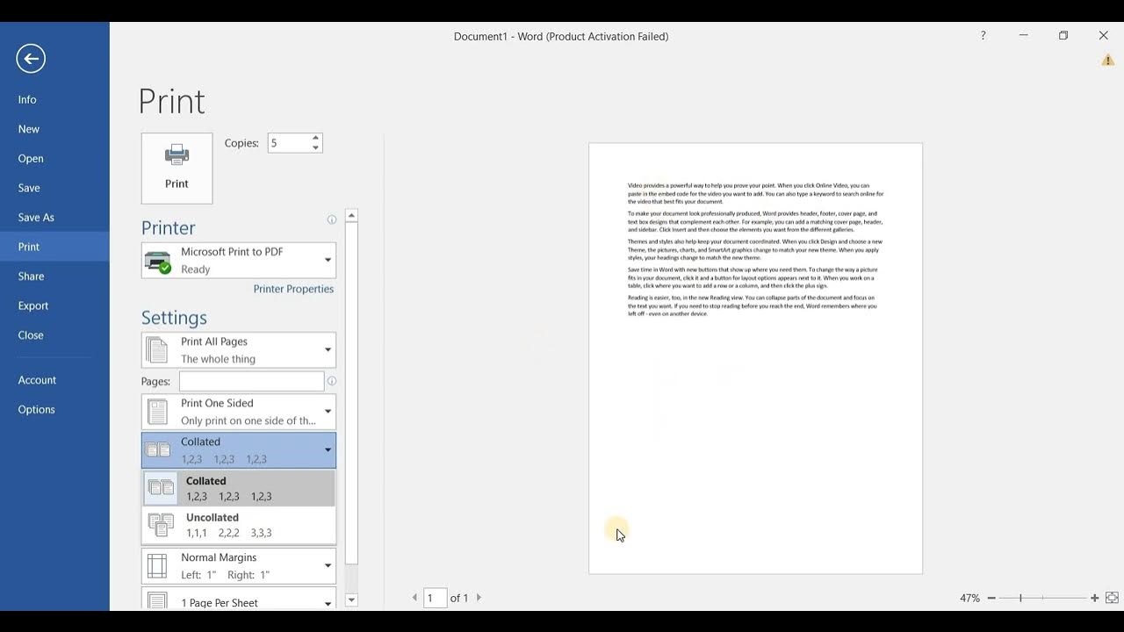The image size is (1124, 632).
Task: Click the Print All Pages document icon
Action: pos(157,350)
